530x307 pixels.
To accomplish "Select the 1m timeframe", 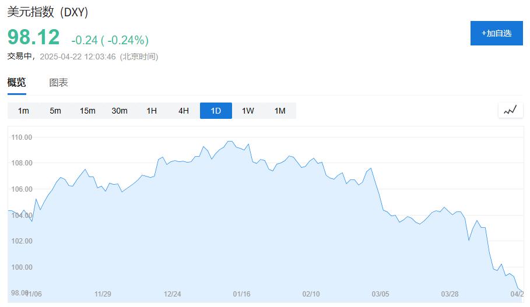I will (x=23, y=111).
